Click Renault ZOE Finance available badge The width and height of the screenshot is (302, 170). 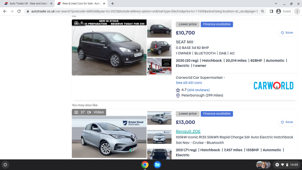pyautogui.click(x=217, y=114)
